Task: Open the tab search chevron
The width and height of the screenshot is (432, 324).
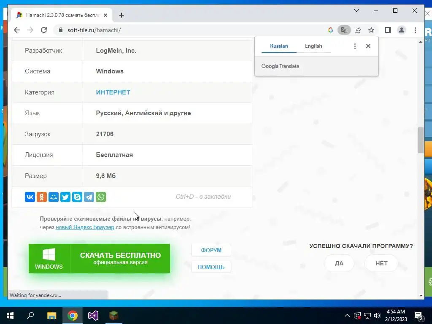Action: 356,11
